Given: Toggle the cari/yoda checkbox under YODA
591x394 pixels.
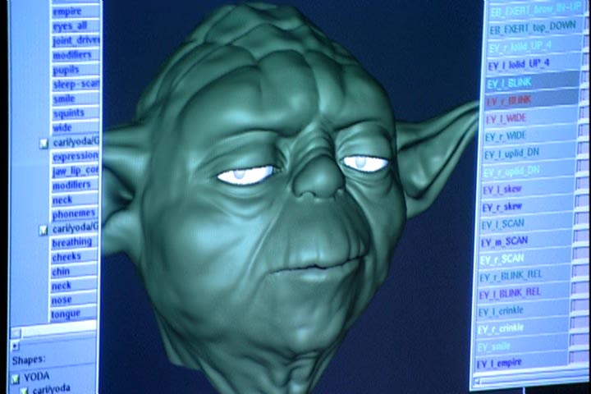Looking at the screenshot, I should (x=25, y=391).
